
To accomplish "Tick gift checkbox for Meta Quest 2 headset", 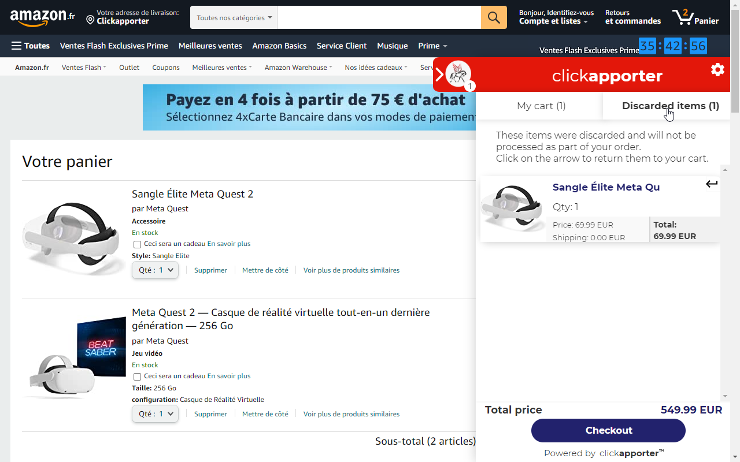I will [x=137, y=377].
